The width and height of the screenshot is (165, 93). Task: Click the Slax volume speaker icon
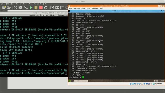coord(154,81)
